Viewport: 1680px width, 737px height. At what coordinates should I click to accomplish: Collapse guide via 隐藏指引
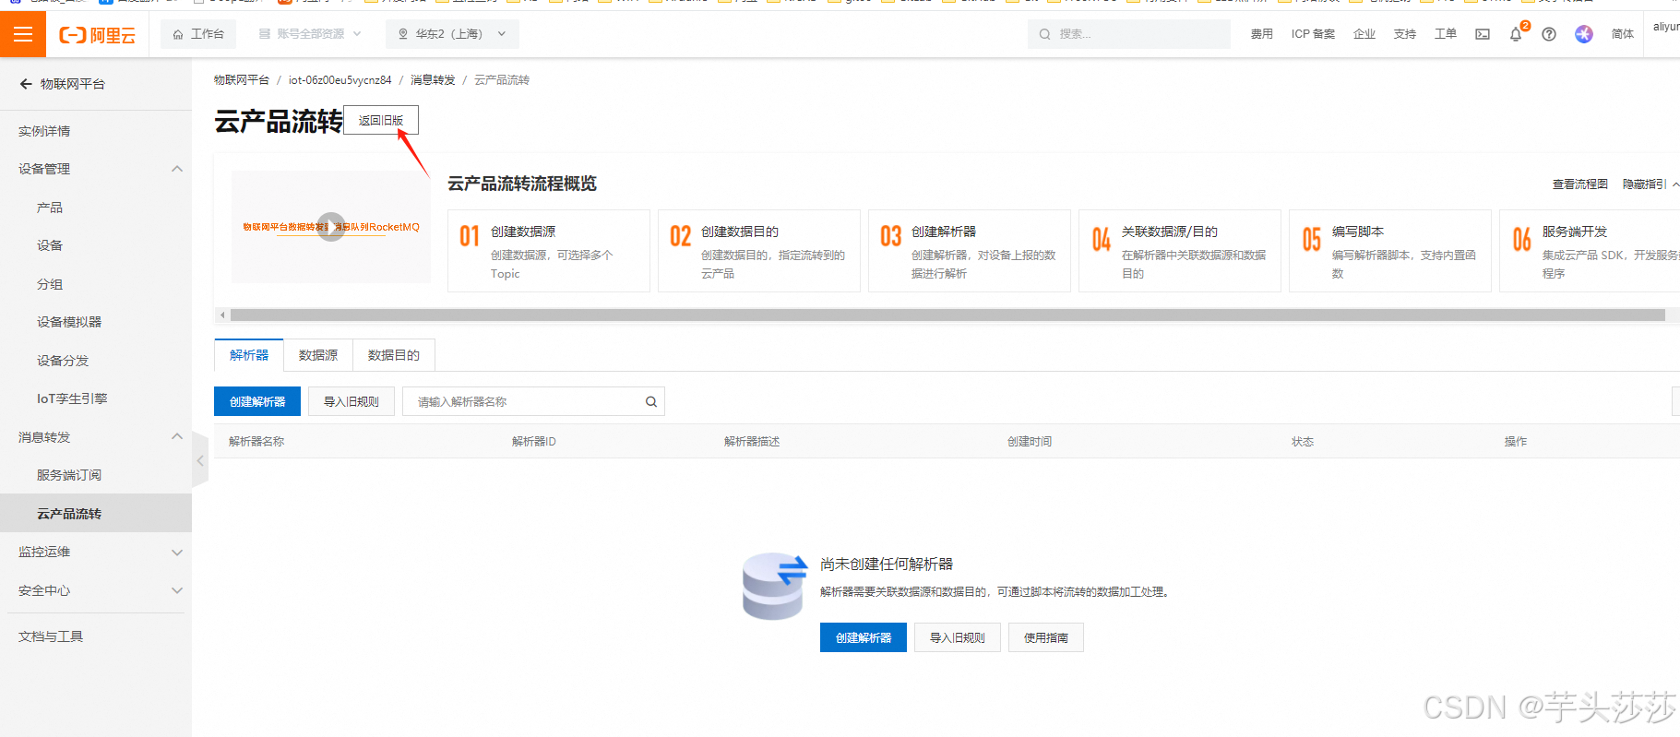(1650, 184)
